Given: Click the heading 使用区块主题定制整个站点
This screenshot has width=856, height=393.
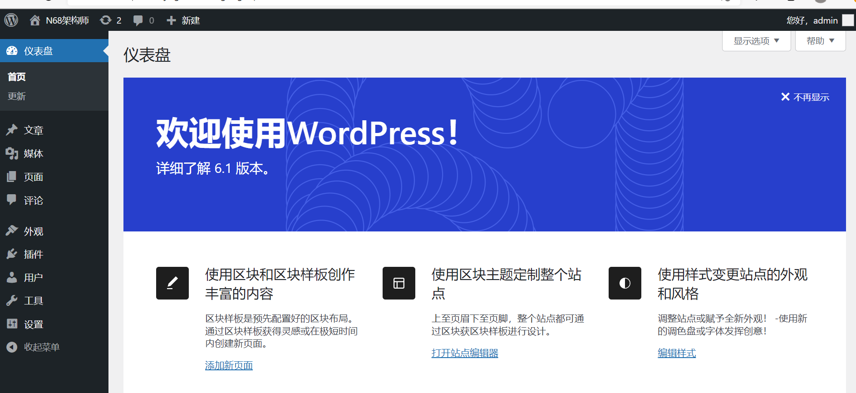Looking at the screenshot, I should [x=507, y=284].
